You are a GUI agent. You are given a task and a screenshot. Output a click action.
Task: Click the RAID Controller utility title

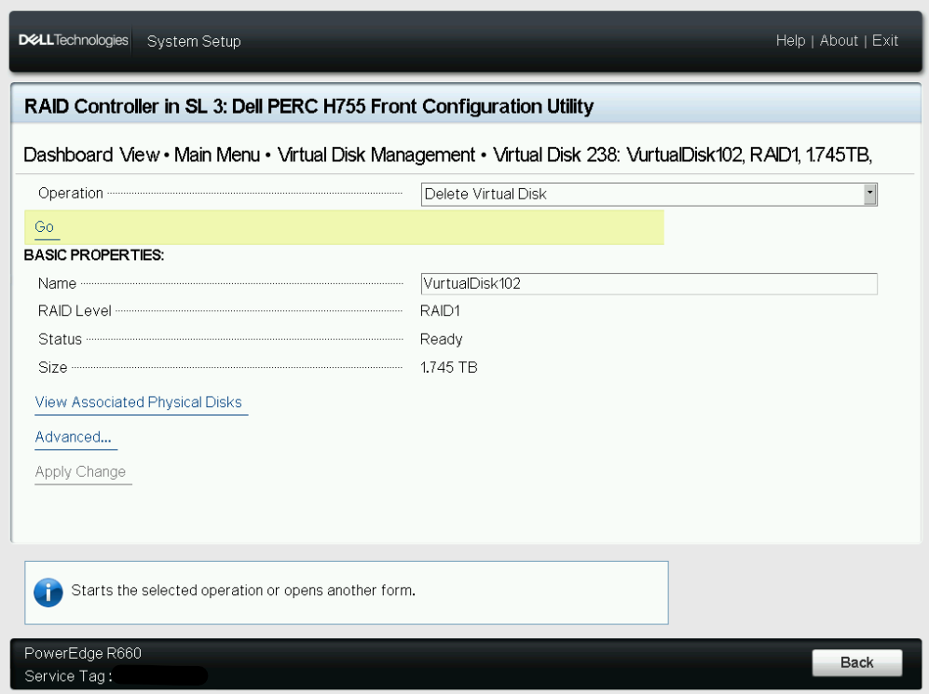pyautogui.click(x=308, y=106)
